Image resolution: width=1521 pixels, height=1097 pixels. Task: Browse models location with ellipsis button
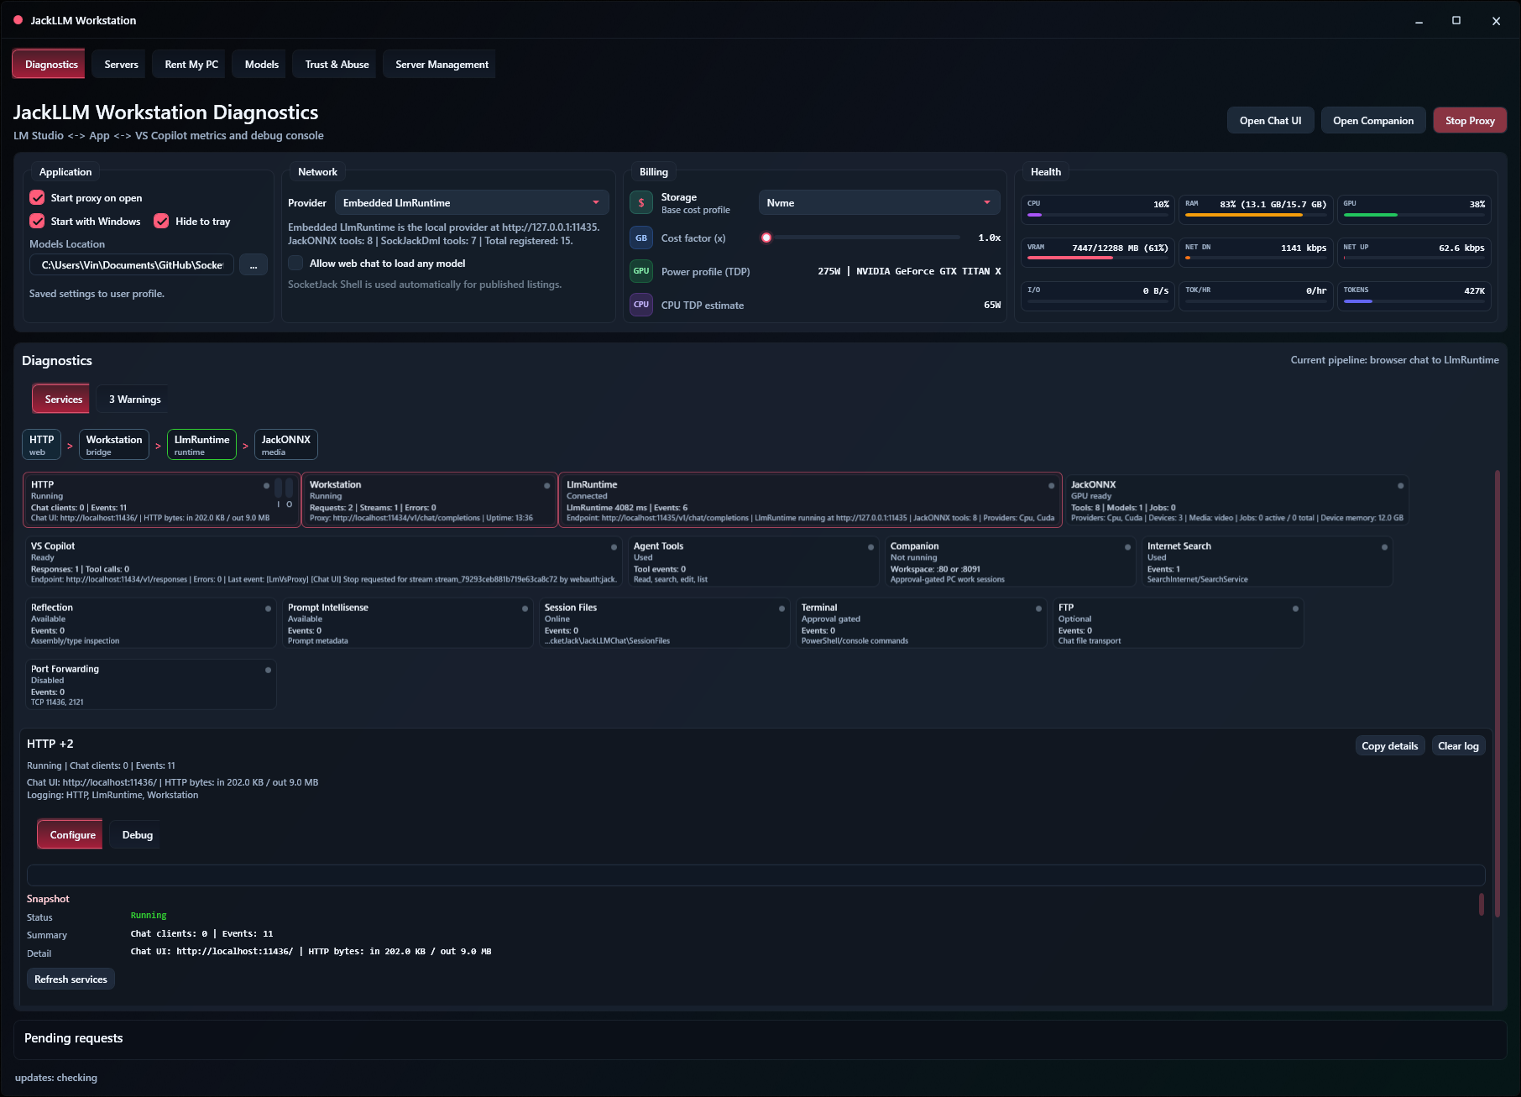point(253,265)
